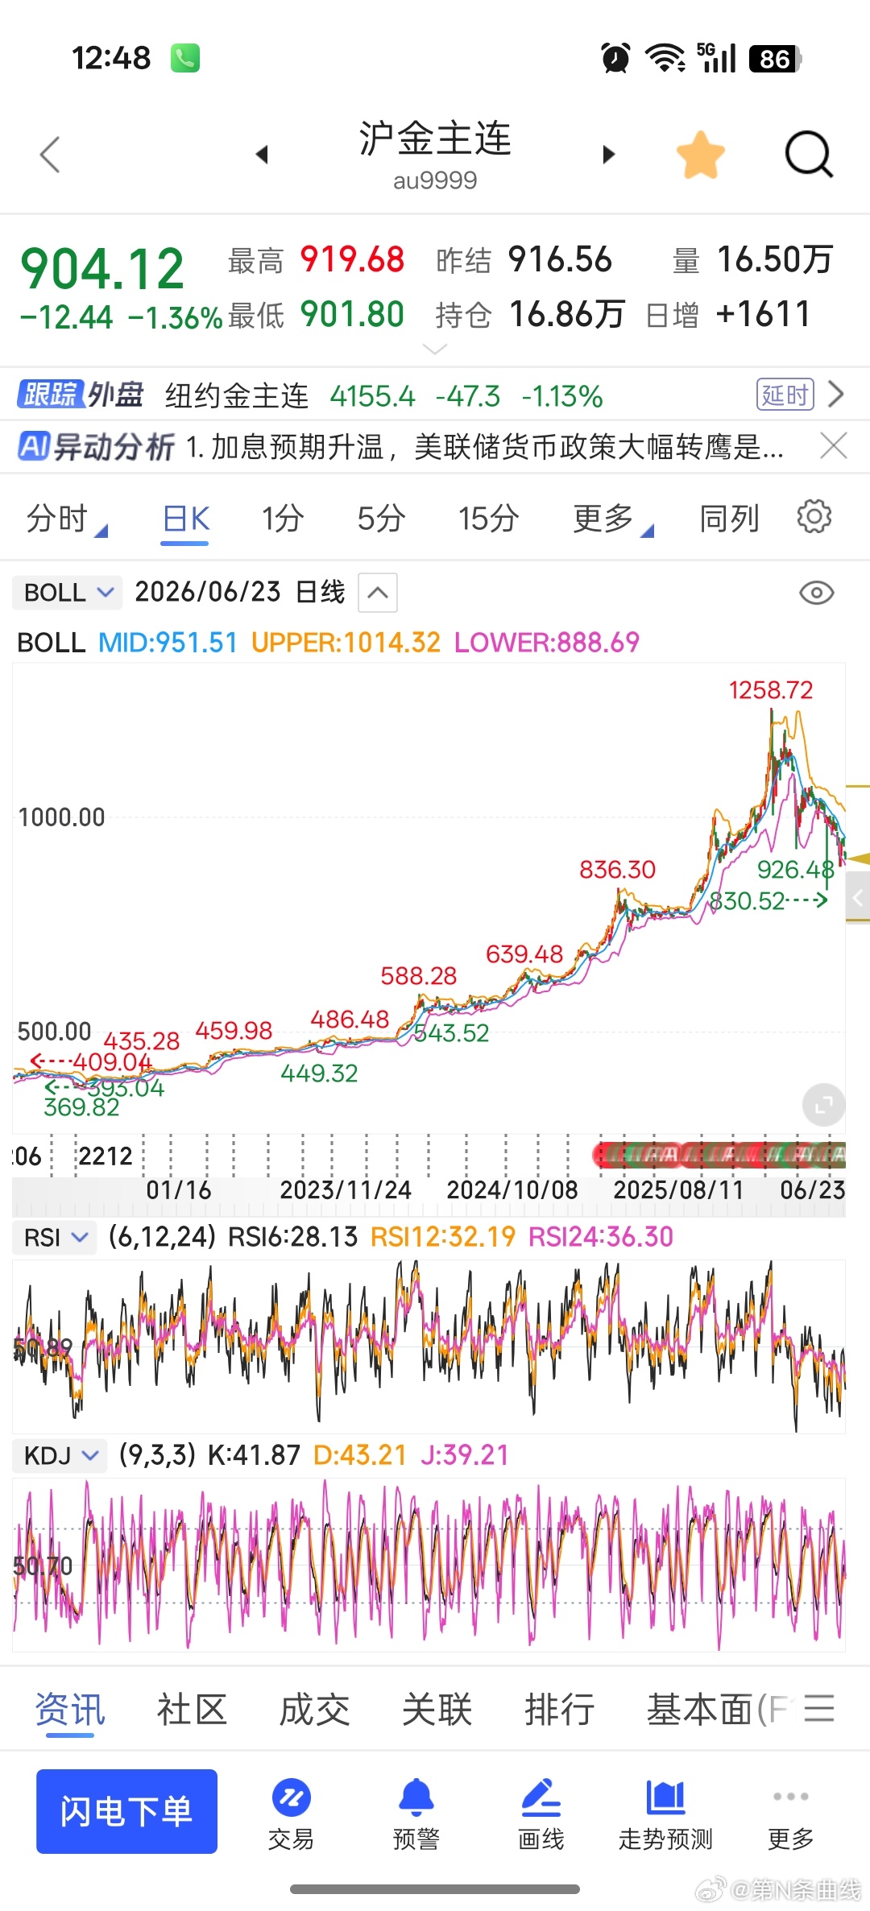Viewport: 870px width, 1911px height.
Task: Tap the 跟踪外盘 label
Action: 81,395
